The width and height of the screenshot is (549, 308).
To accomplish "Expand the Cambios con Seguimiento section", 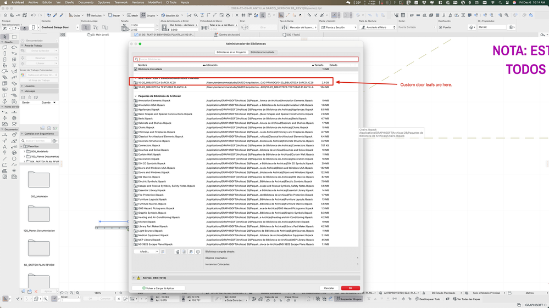I will point(22,134).
